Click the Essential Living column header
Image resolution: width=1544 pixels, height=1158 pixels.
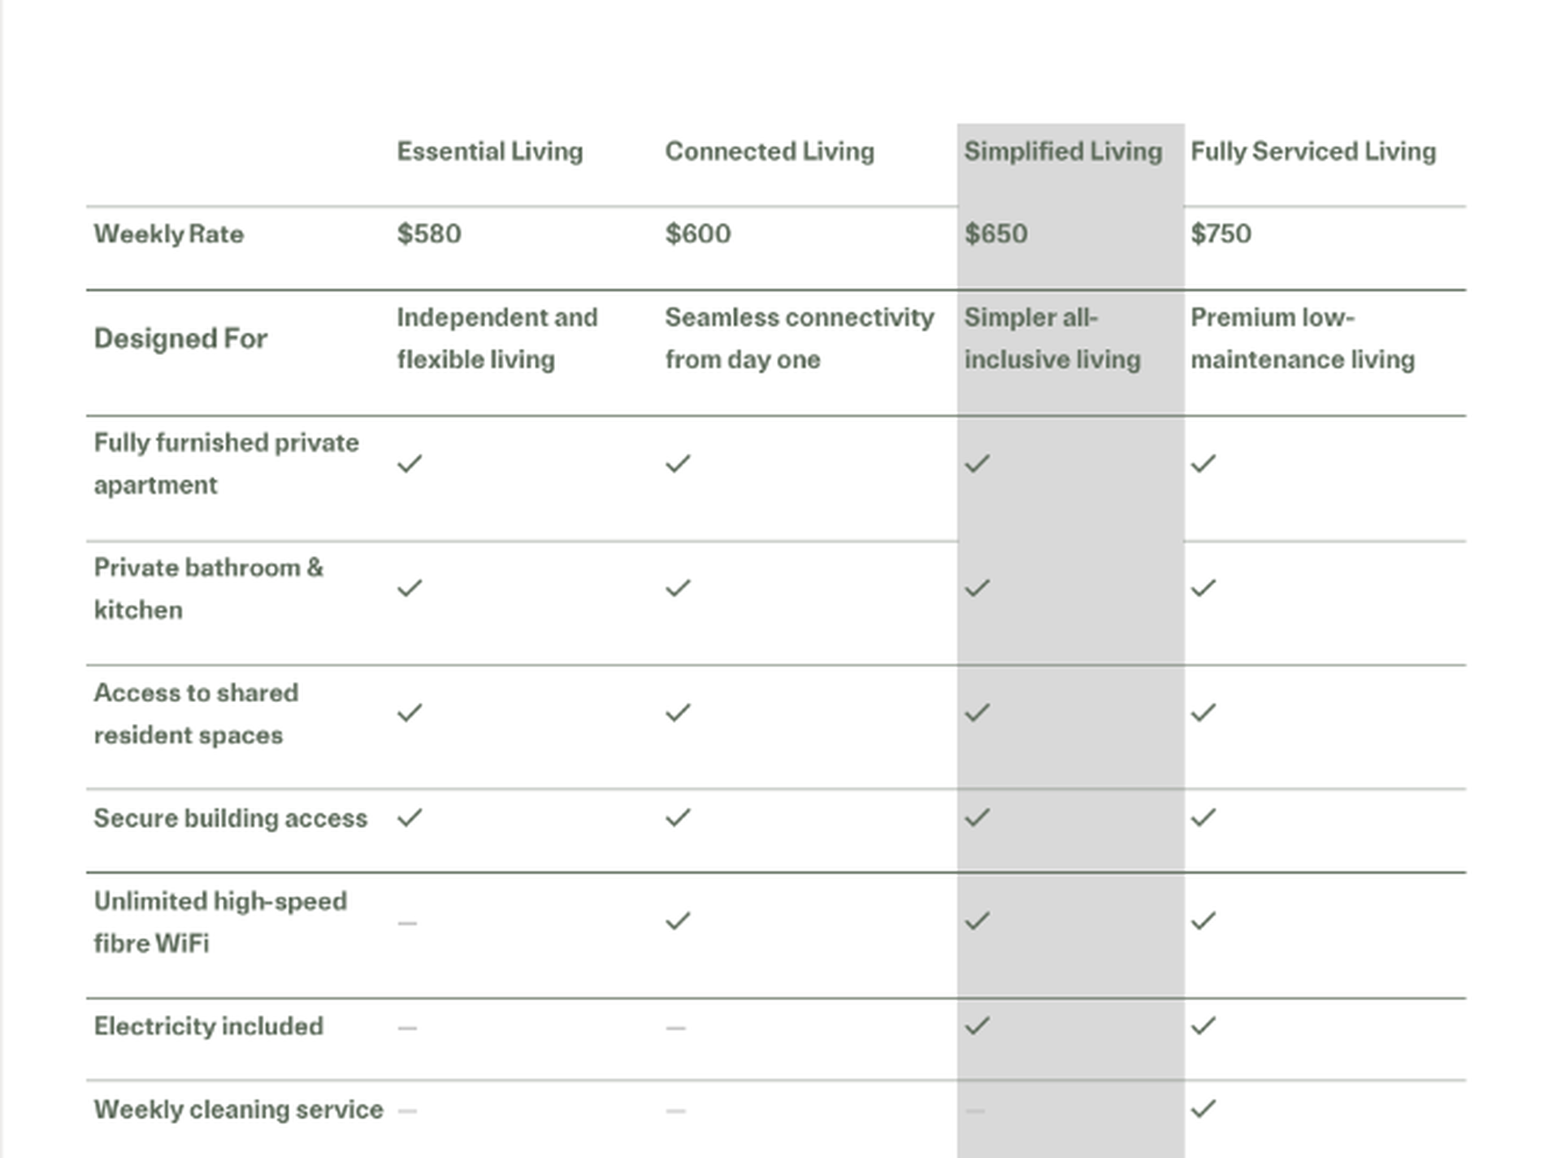coord(489,152)
